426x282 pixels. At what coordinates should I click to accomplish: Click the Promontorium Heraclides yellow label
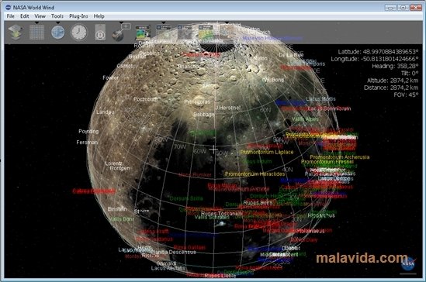pos(255,174)
